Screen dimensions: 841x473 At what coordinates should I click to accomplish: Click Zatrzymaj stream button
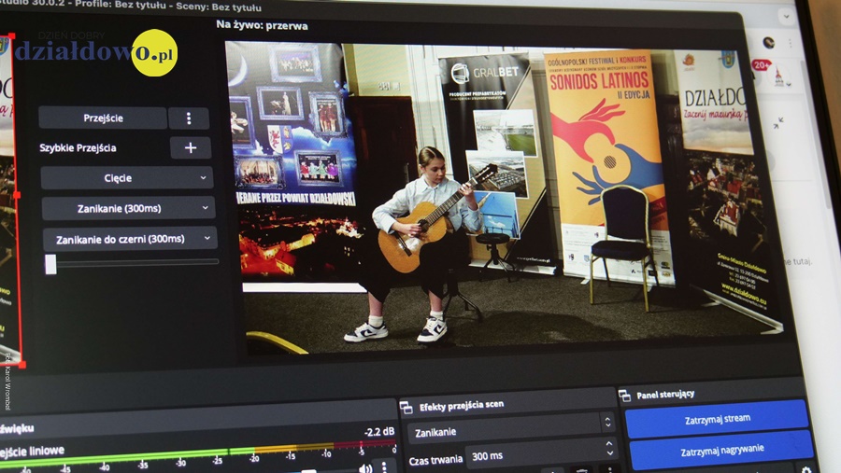(717, 419)
